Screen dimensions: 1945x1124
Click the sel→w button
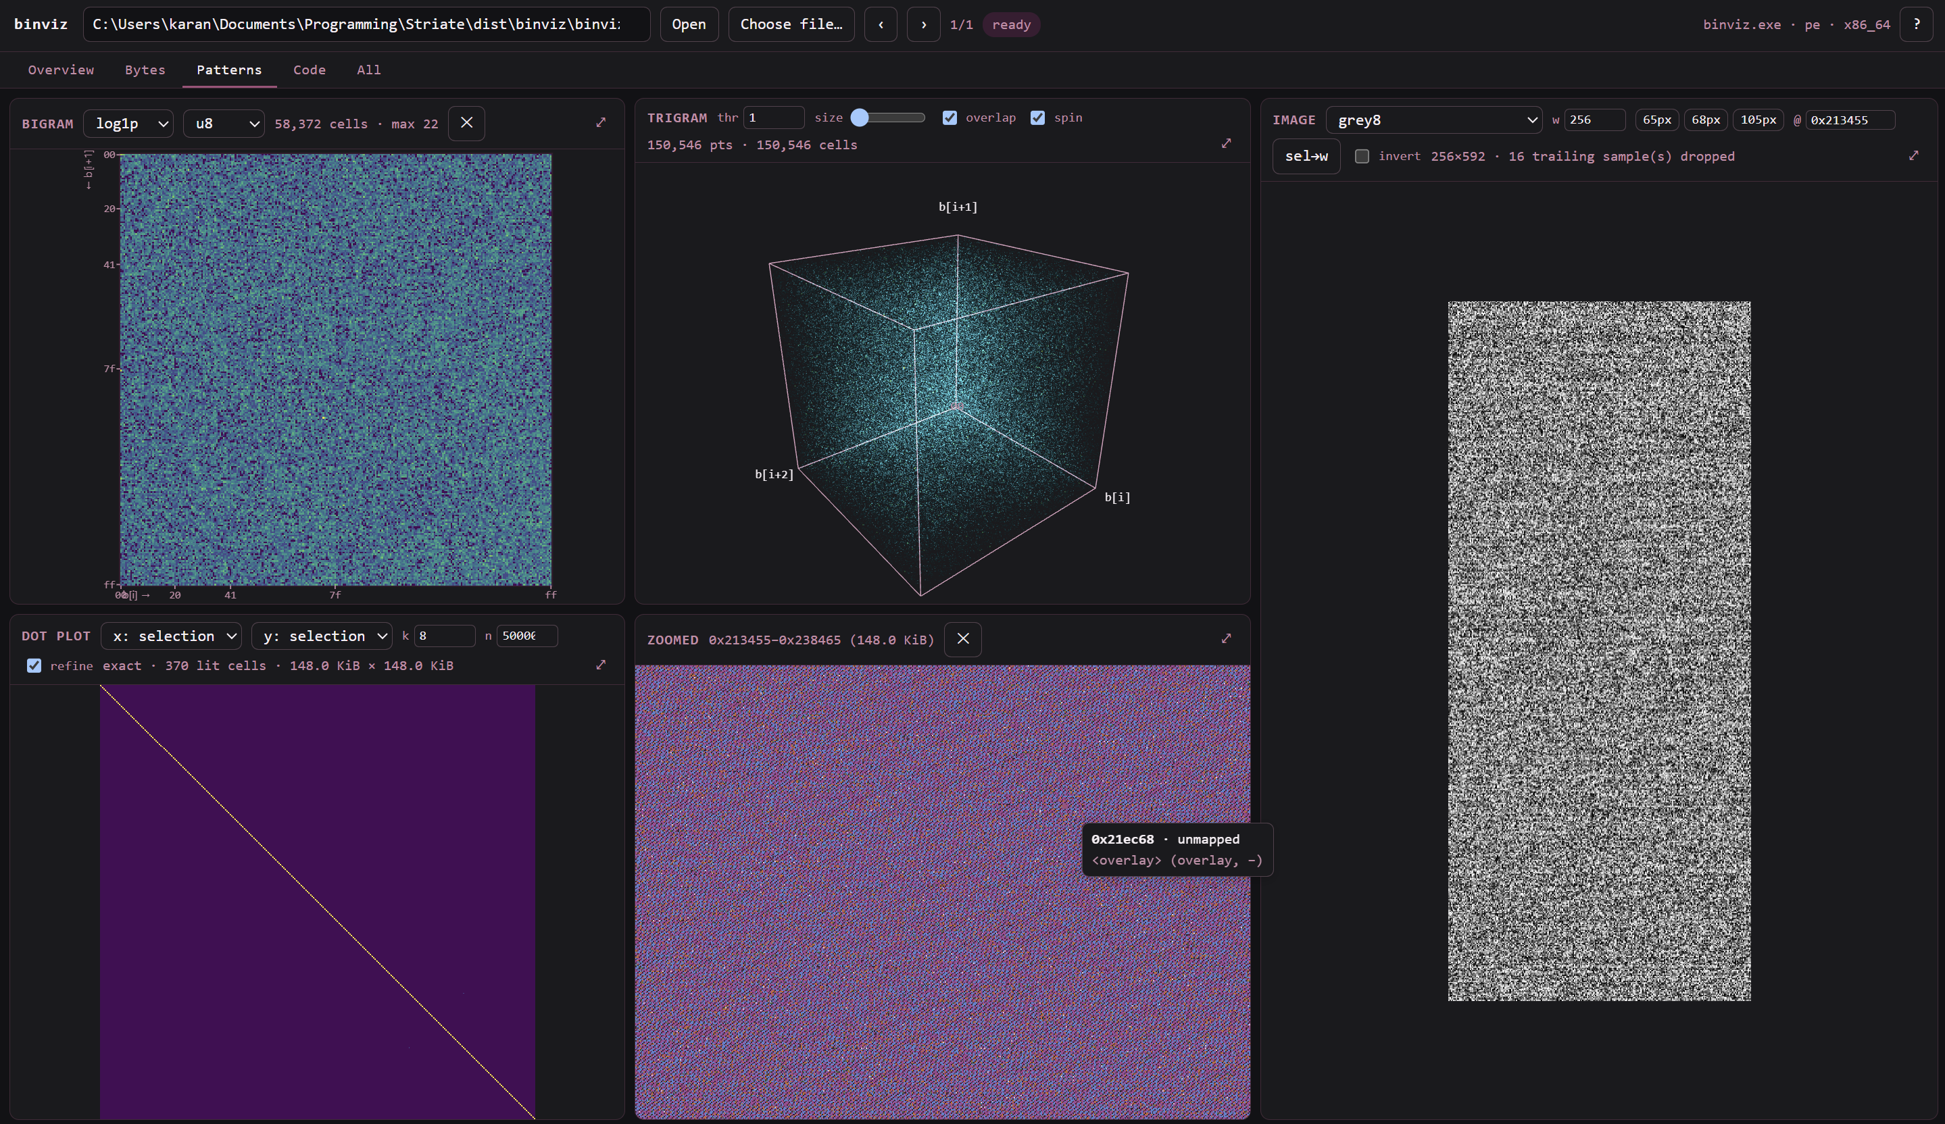pyautogui.click(x=1306, y=156)
